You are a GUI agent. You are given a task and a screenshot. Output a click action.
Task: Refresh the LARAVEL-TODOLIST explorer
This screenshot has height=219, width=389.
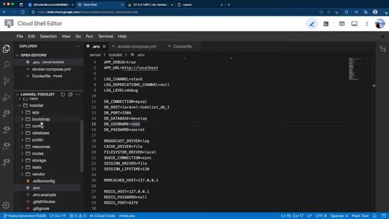pyautogui.click(x=63, y=95)
